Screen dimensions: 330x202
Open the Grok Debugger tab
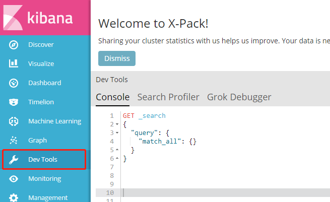click(239, 97)
